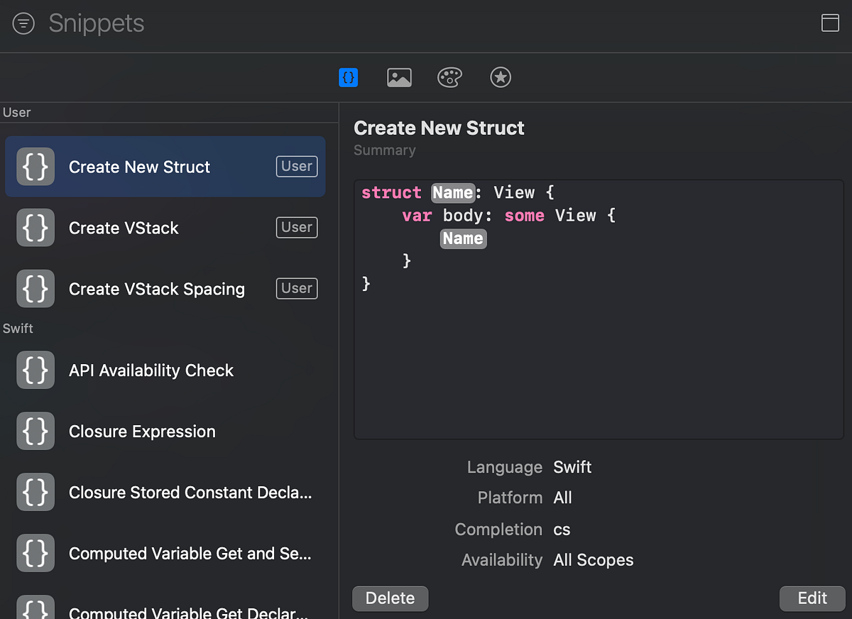
Task: Open the Media library icon
Action: [x=399, y=77]
